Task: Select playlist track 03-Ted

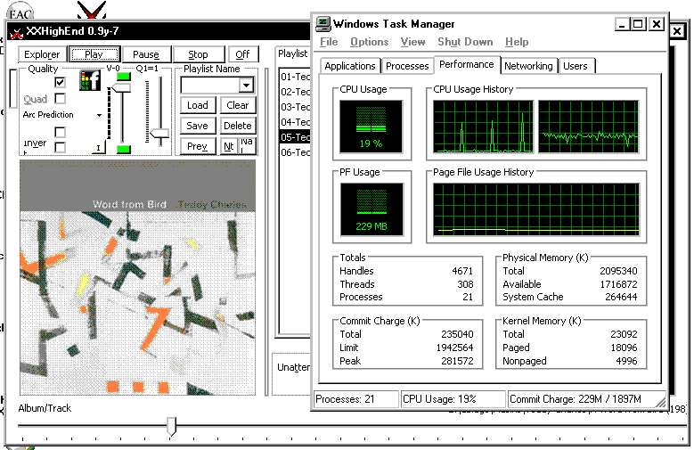Action: tap(295, 107)
